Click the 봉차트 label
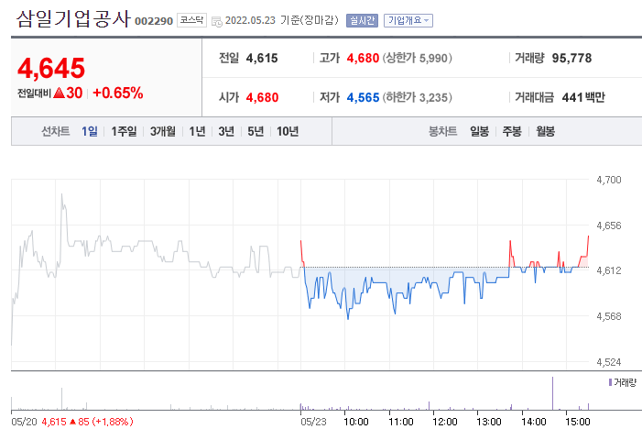The height and width of the screenshot is (429, 642). click(x=442, y=131)
